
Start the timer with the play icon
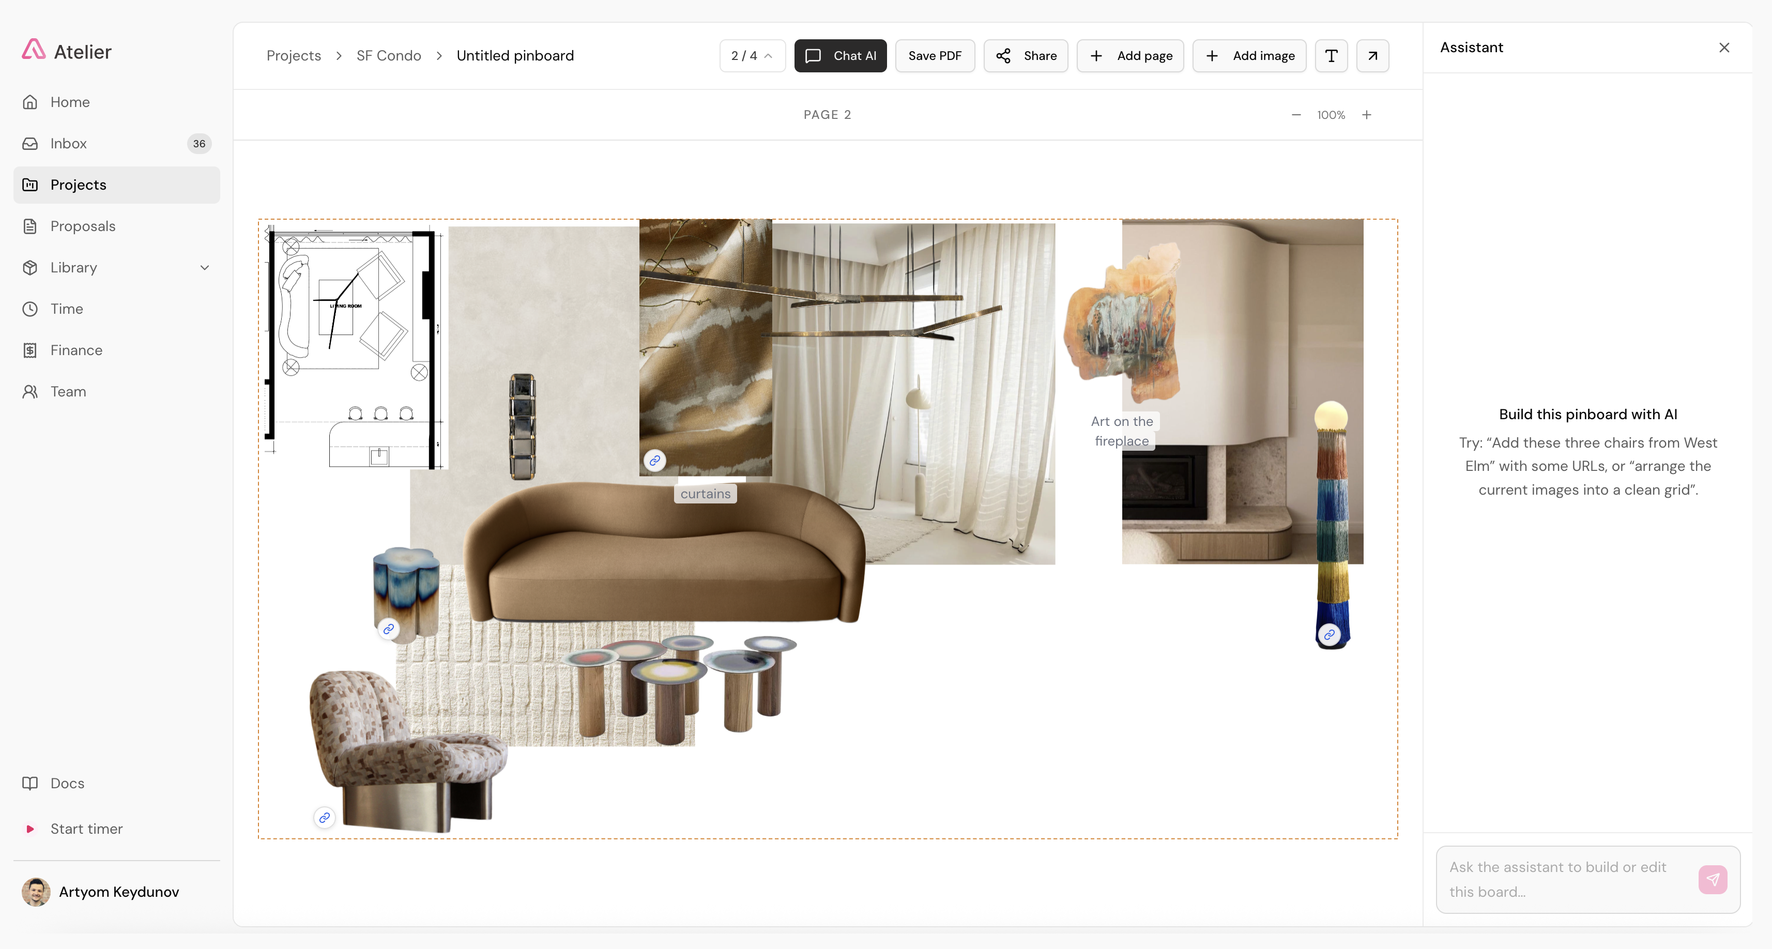pyautogui.click(x=29, y=829)
